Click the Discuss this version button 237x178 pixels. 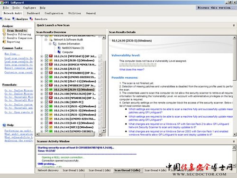[x=216, y=8]
